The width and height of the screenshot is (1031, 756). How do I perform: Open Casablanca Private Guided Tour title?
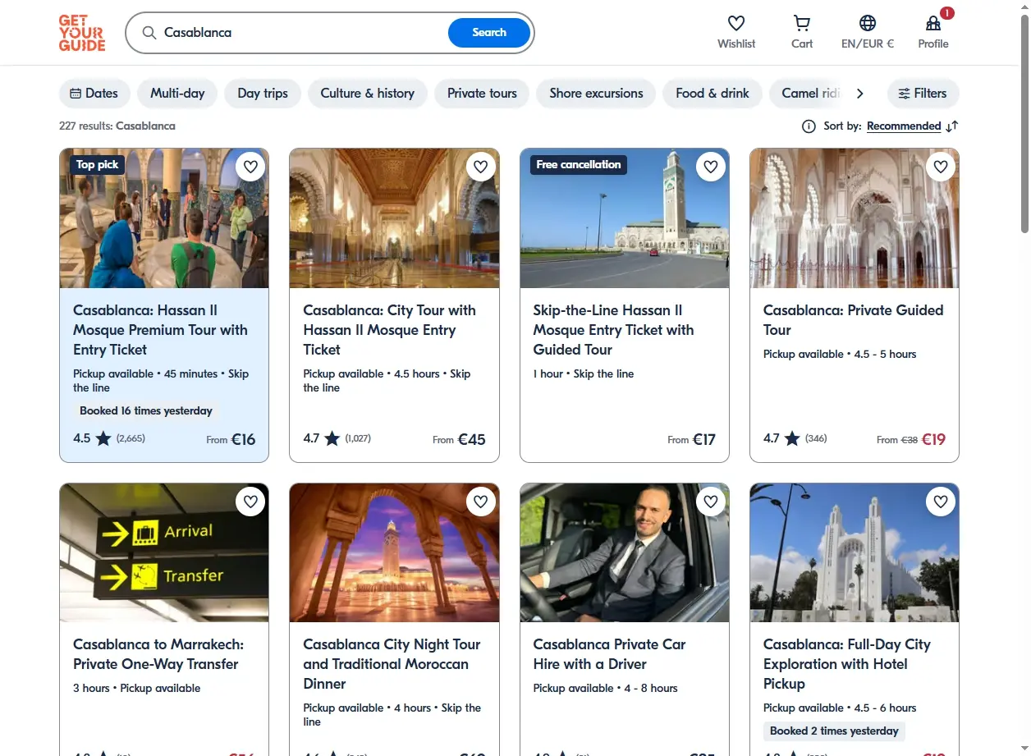click(x=853, y=320)
